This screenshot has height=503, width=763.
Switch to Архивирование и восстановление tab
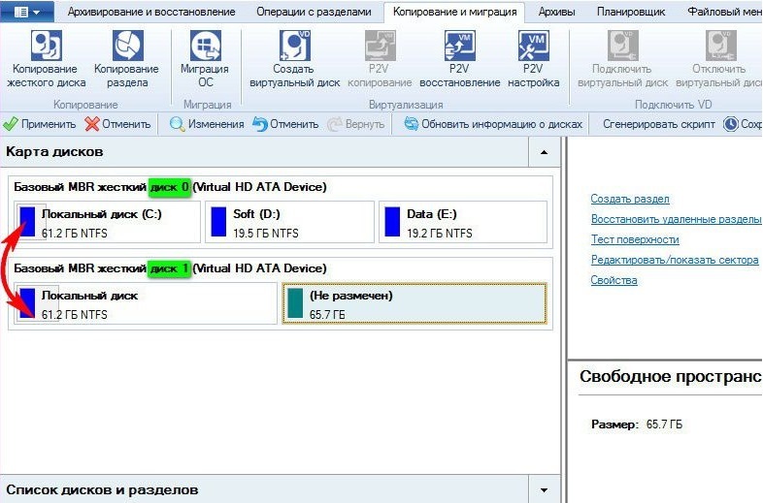tap(151, 12)
